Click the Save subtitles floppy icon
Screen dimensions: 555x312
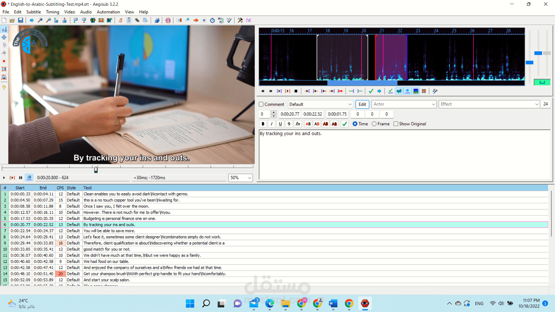point(21,20)
